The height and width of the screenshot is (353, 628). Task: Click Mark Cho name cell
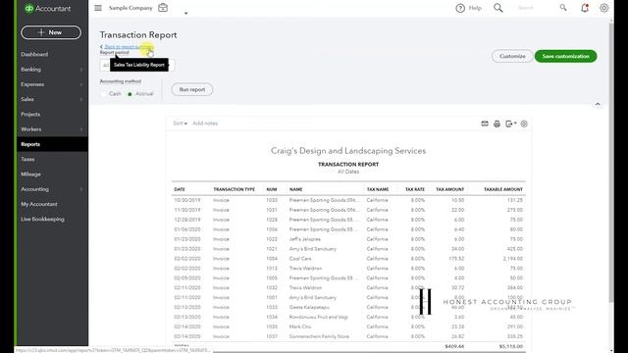point(300,327)
